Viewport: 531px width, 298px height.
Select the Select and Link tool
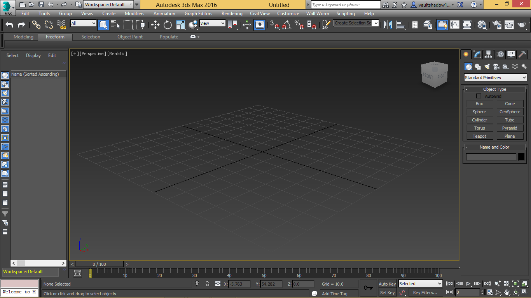click(x=36, y=25)
